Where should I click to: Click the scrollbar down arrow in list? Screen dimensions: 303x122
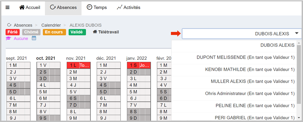pyautogui.click(x=299, y=118)
